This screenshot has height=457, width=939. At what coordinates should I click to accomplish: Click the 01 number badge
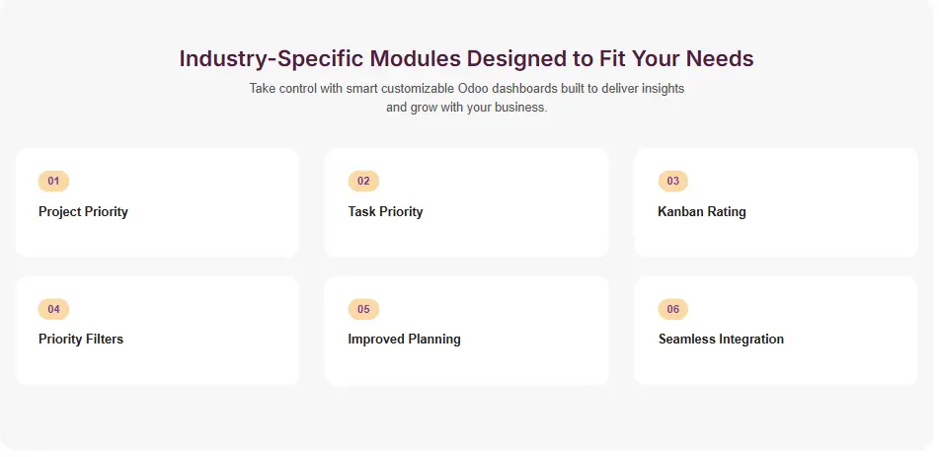point(53,182)
